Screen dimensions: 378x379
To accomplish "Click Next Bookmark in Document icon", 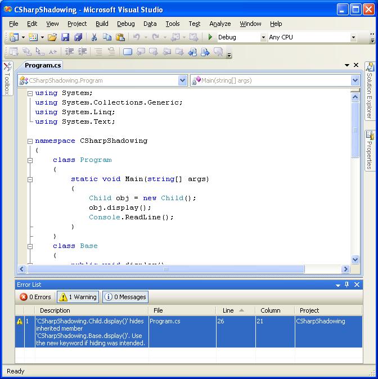I will pos(205,52).
